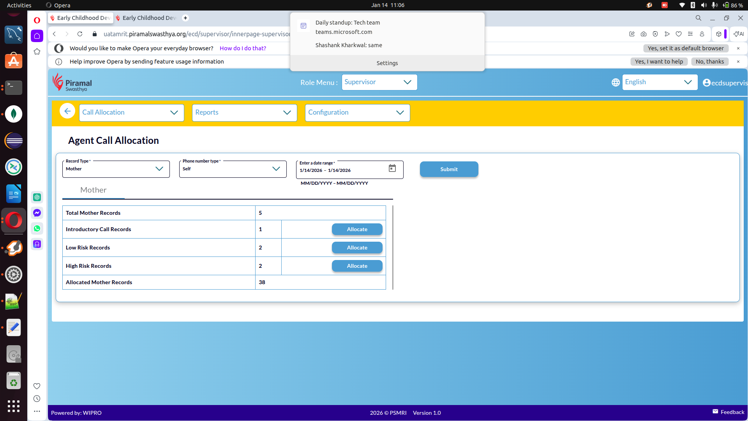
Task: Click the Opera history clock icon
Action: [37, 398]
